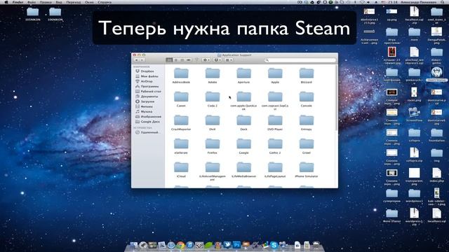The height and width of the screenshot is (252, 449).
Task: Open the Apple menu
Action: pyautogui.click(x=6, y=2)
